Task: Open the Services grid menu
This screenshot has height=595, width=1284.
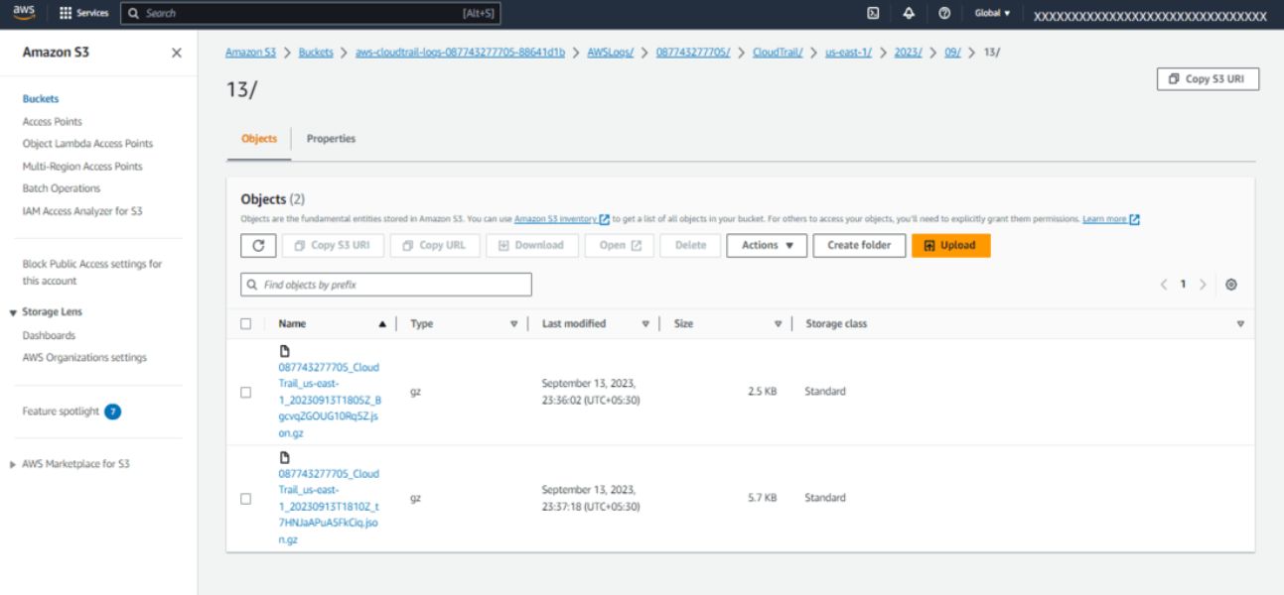Action: pos(84,13)
